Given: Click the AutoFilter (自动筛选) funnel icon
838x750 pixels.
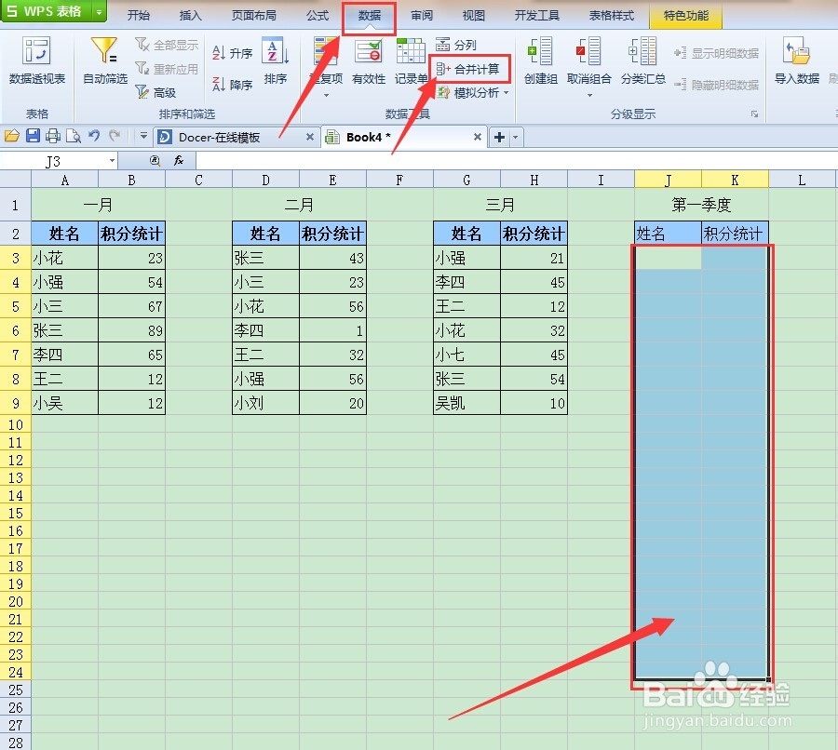Looking at the screenshot, I should [x=104, y=50].
